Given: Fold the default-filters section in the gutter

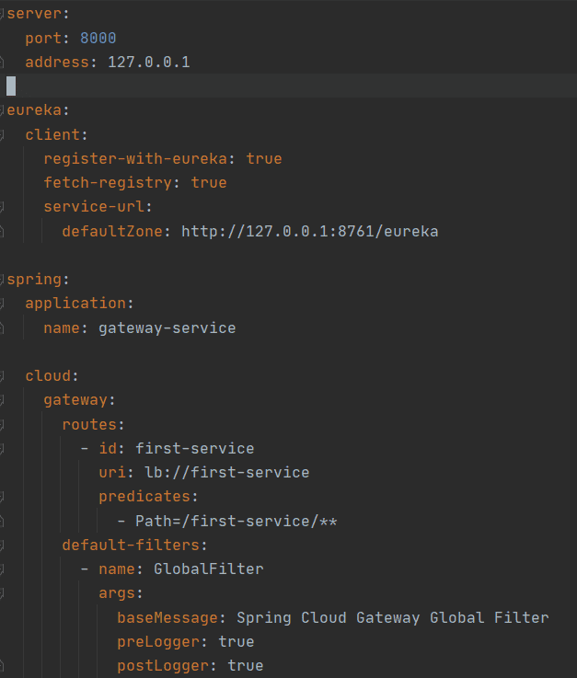Looking at the screenshot, I should click(2, 546).
